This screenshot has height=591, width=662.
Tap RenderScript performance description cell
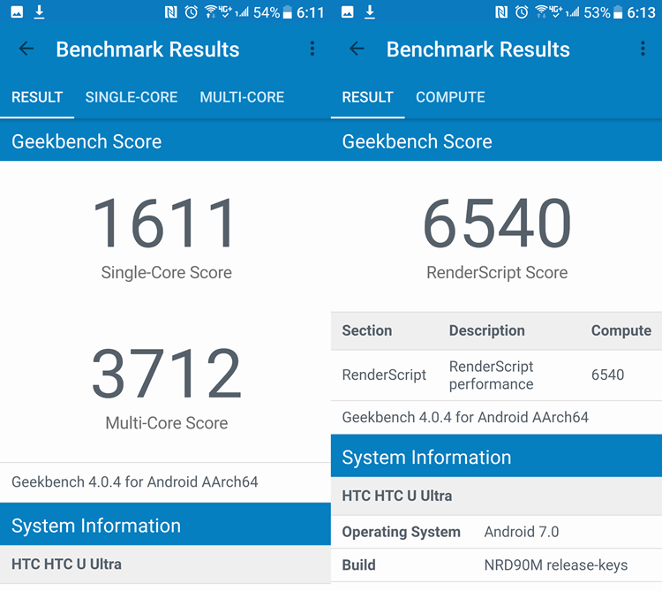tap(491, 375)
